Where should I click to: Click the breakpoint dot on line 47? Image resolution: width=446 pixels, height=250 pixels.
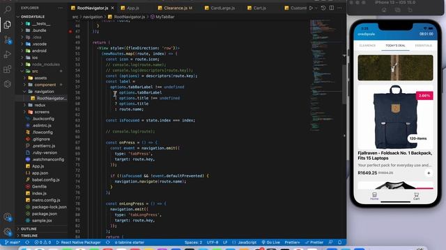tap(70, 31)
